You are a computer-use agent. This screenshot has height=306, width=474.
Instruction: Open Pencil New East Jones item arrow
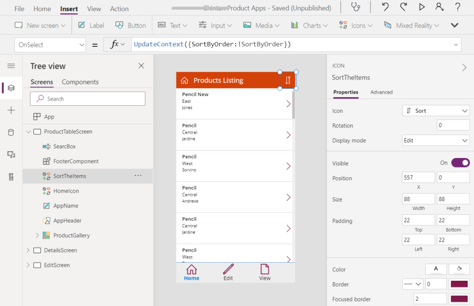[288, 104]
